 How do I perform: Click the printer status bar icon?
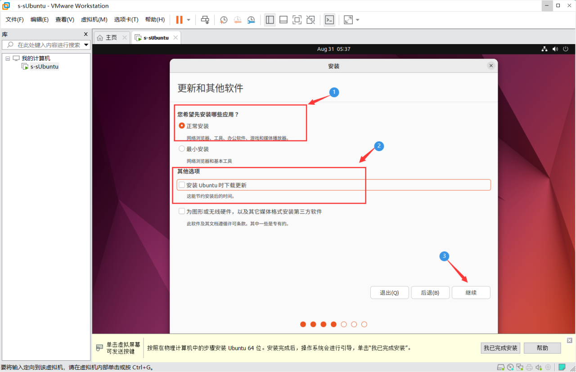[530, 367]
